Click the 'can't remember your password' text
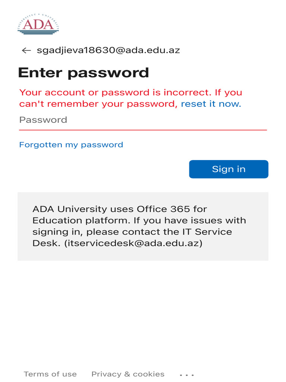The width and height of the screenshot is (286, 382). pos(97,104)
